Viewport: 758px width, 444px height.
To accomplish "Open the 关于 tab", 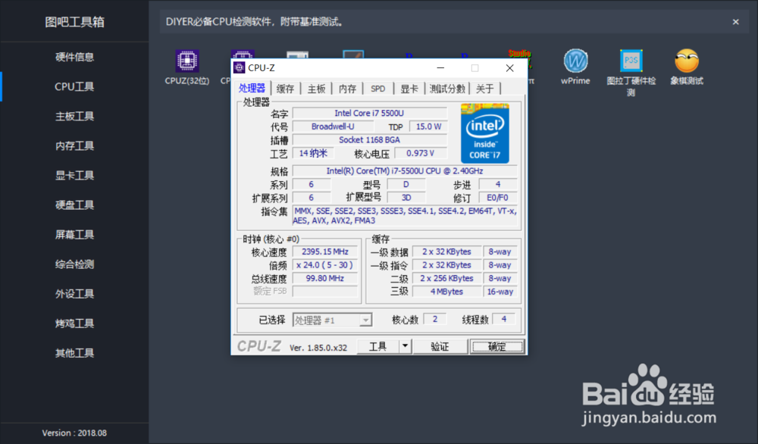I will (485, 89).
